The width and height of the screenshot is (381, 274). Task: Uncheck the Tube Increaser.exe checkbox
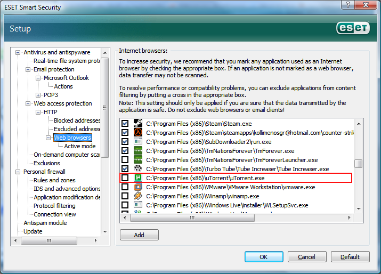point(125,169)
